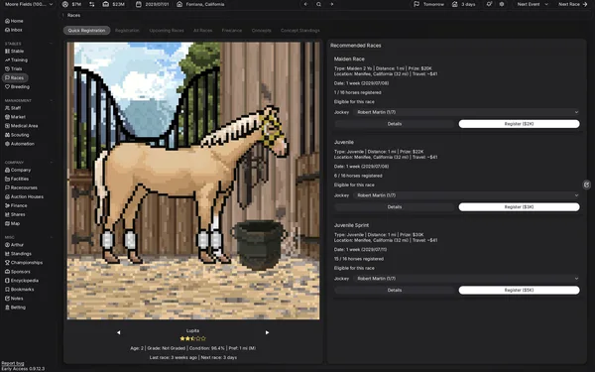Screen dimensions: 595x372
Task: Open the Sponsors page
Action: tap(18, 272)
